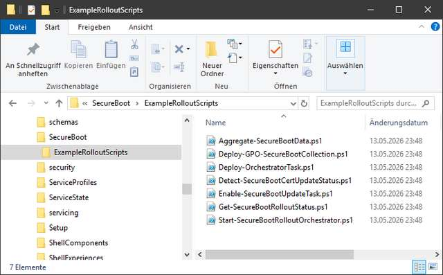
Task: Click the Verschieben nach icon in Organisieren
Action: point(156,49)
